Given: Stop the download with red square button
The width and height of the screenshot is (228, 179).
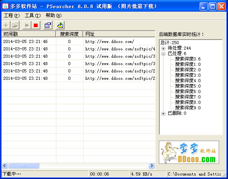Looking at the screenshot, I should point(36,25).
